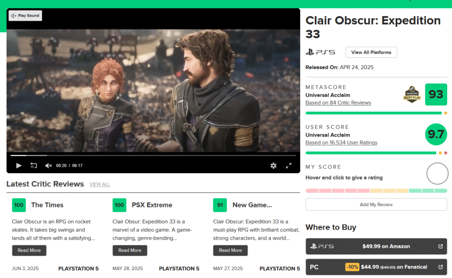Click the Play Sound button on the video
Viewport: 452px width, 278px height.
[25, 15]
